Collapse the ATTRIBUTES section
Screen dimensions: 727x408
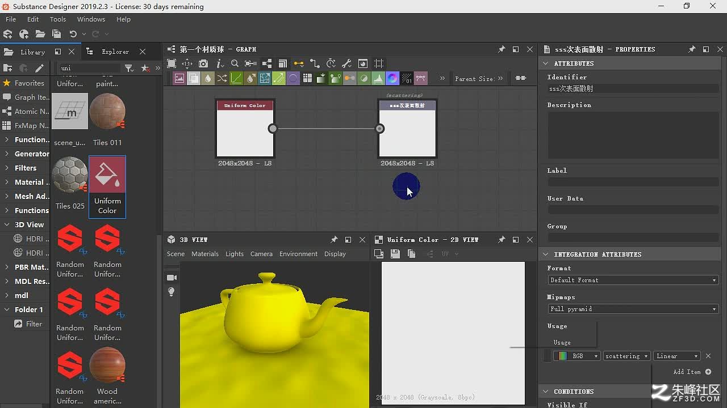point(546,63)
